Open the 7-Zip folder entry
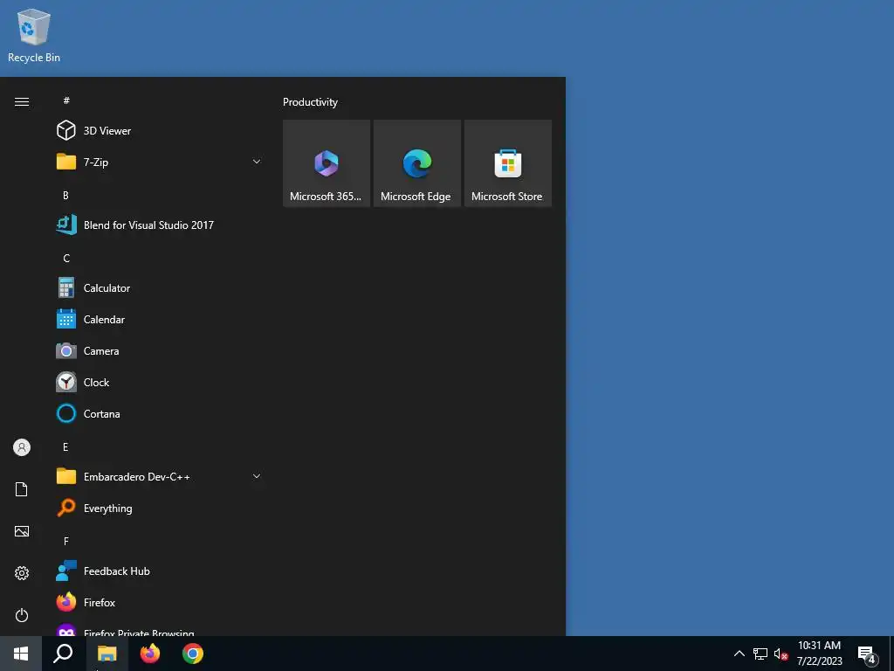 pos(160,162)
